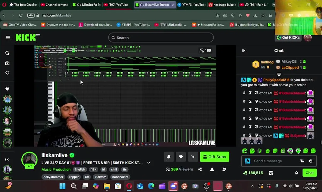The width and height of the screenshot is (322, 192).
Task: Open the Kicks shop icon
Action: click(x=271, y=173)
